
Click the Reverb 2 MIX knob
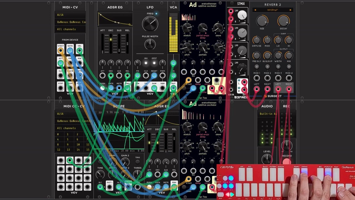tap(289, 56)
